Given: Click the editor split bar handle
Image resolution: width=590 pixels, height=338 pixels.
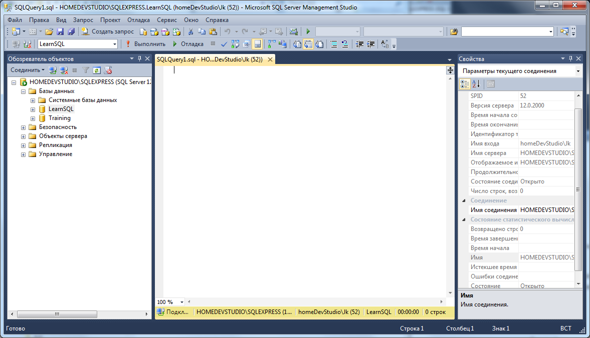Looking at the screenshot, I should [450, 70].
